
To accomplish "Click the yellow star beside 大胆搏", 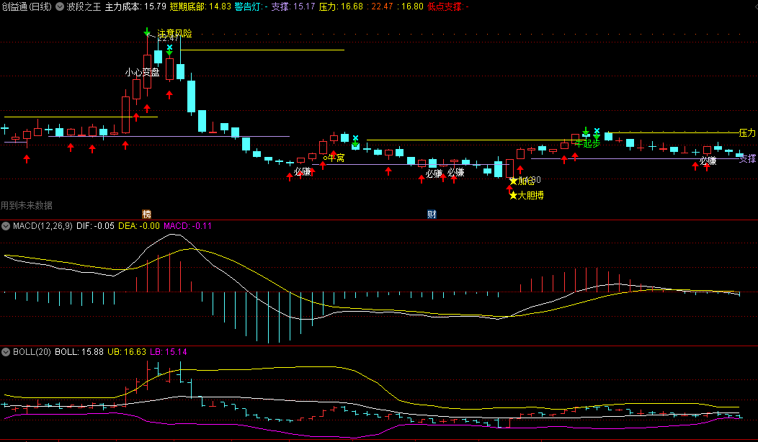I will click(514, 195).
